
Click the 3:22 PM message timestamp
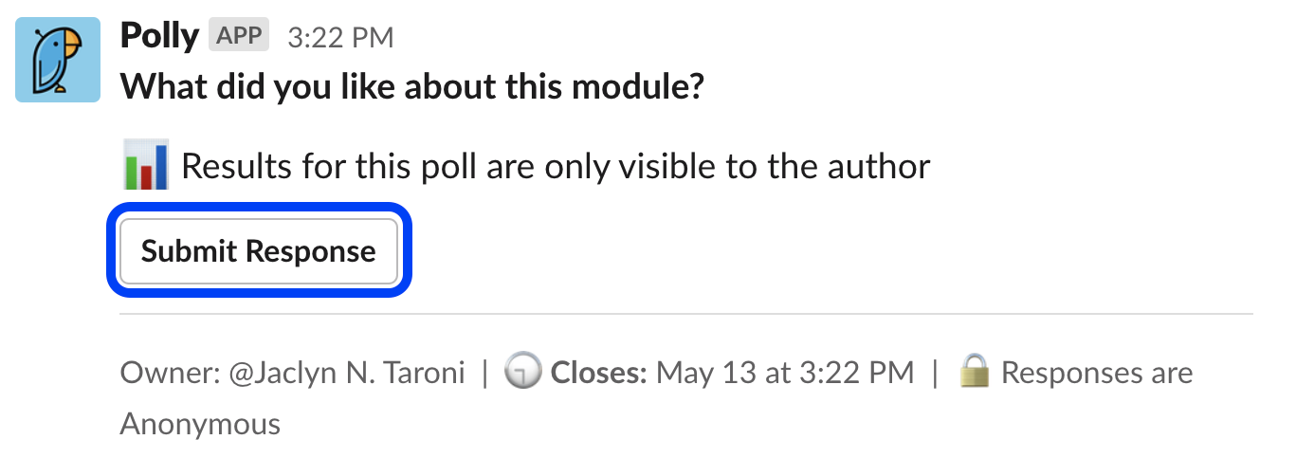[x=340, y=37]
